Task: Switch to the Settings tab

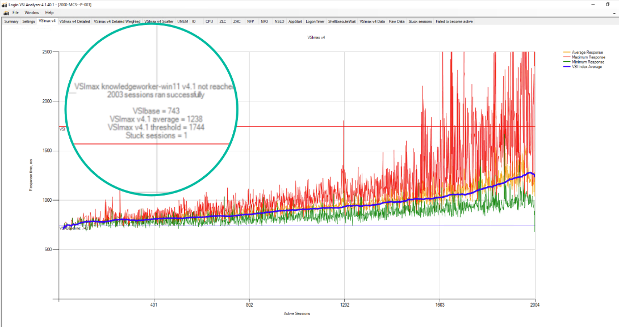Action: pos(28,22)
